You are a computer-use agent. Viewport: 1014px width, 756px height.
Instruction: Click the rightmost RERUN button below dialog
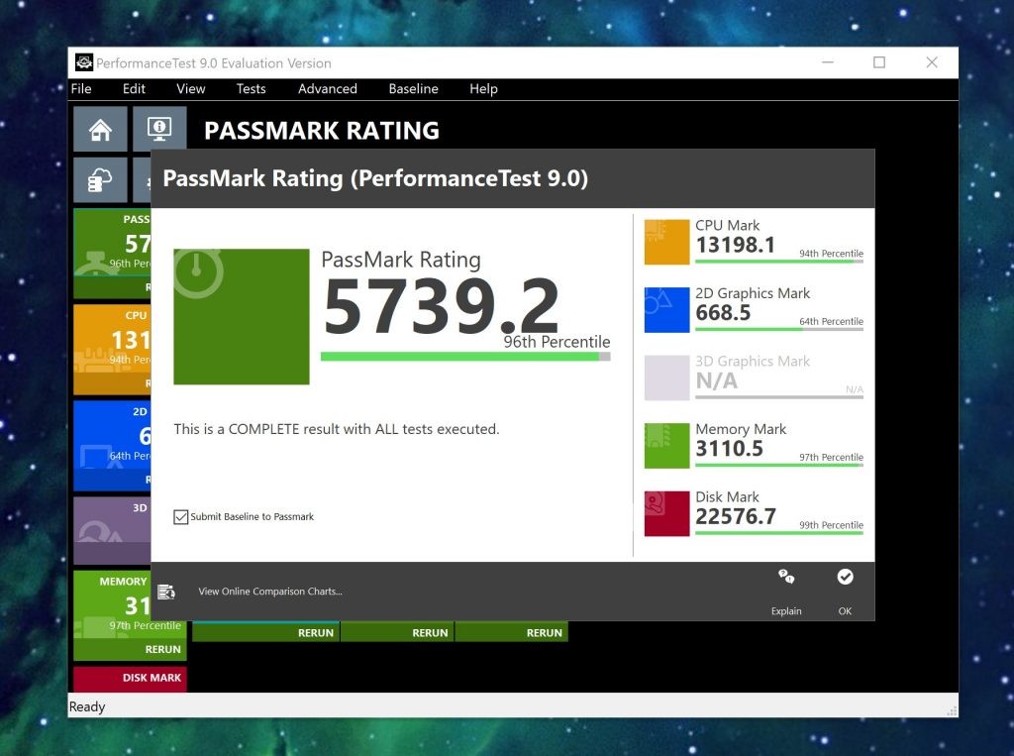coord(544,632)
